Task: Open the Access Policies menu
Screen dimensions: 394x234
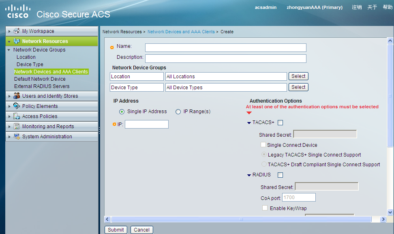Action: click(52, 116)
